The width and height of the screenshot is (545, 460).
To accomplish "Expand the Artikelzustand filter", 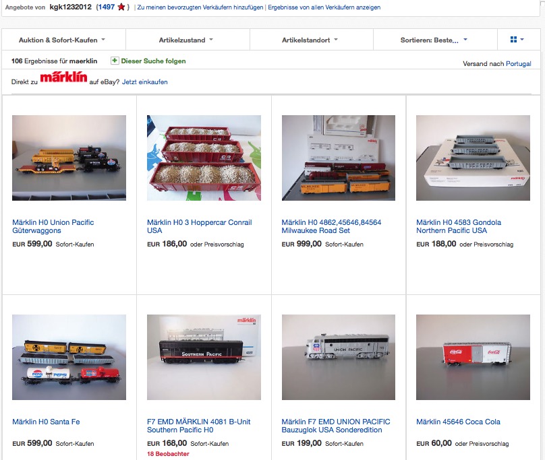I will [186, 40].
